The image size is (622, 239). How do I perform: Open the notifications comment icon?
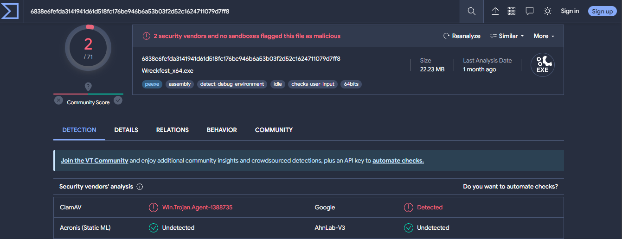coord(529,11)
